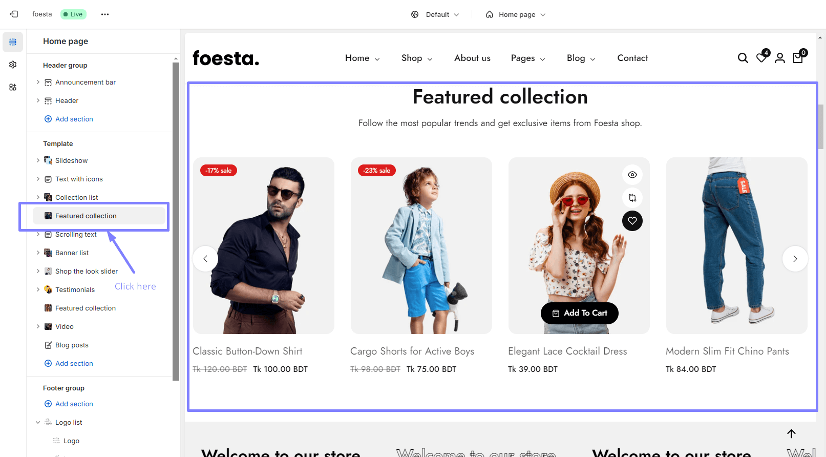The image size is (826, 457).
Task: Click the storefront search magnifier icon
Action: coord(743,58)
